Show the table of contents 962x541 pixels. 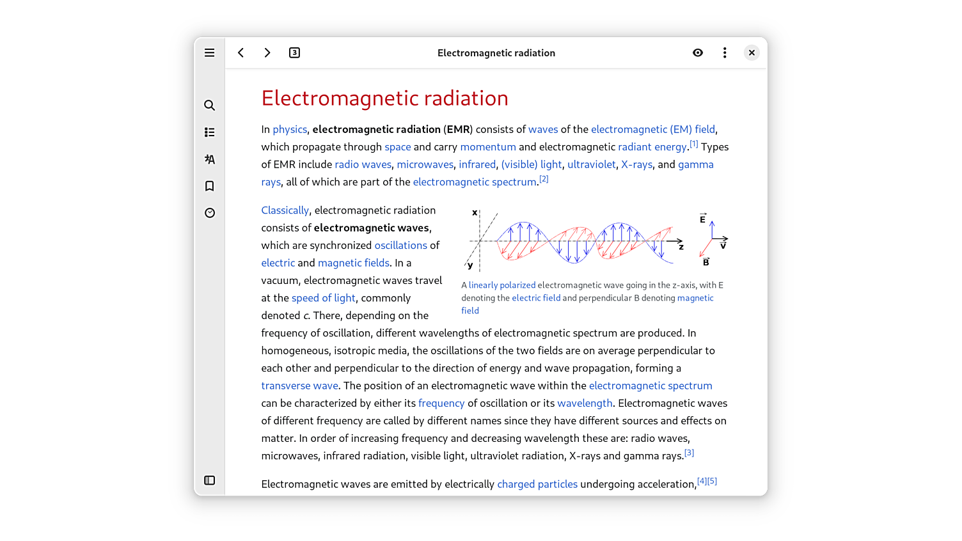tap(209, 132)
